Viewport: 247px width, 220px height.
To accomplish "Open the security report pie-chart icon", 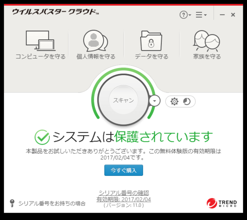I will click(187, 101).
